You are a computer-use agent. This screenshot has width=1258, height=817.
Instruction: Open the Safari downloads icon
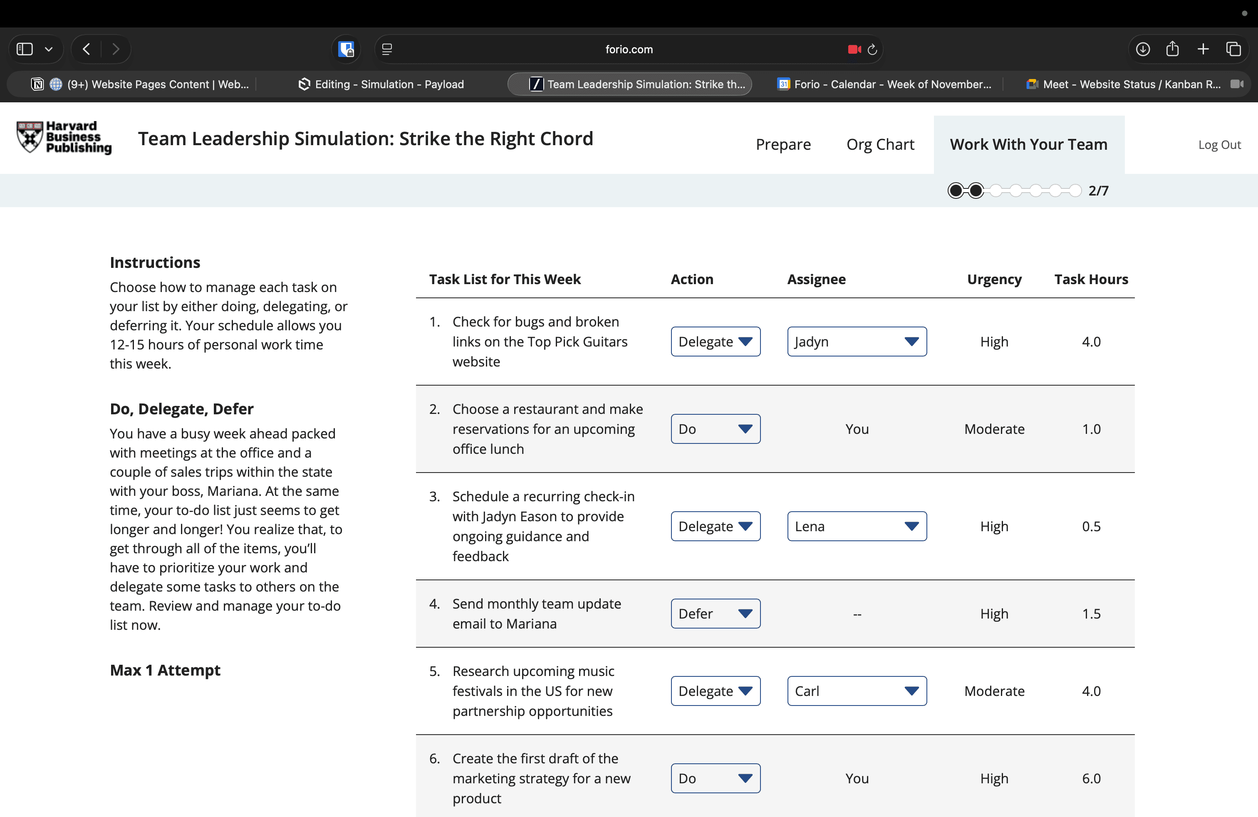pyautogui.click(x=1143, y=49)
